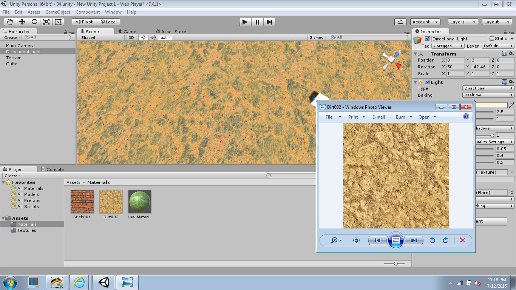Open the Light Type Directional dropdown
The image size is (516, 290).
tap(488, 88)
